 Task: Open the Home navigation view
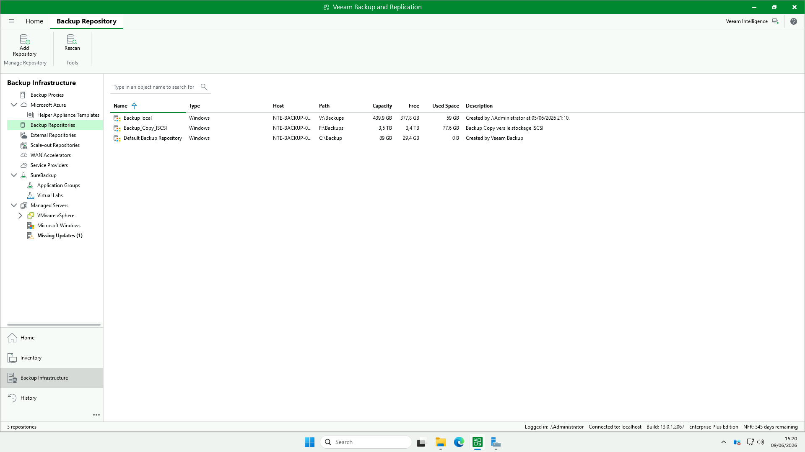click(x=52, y=338)
